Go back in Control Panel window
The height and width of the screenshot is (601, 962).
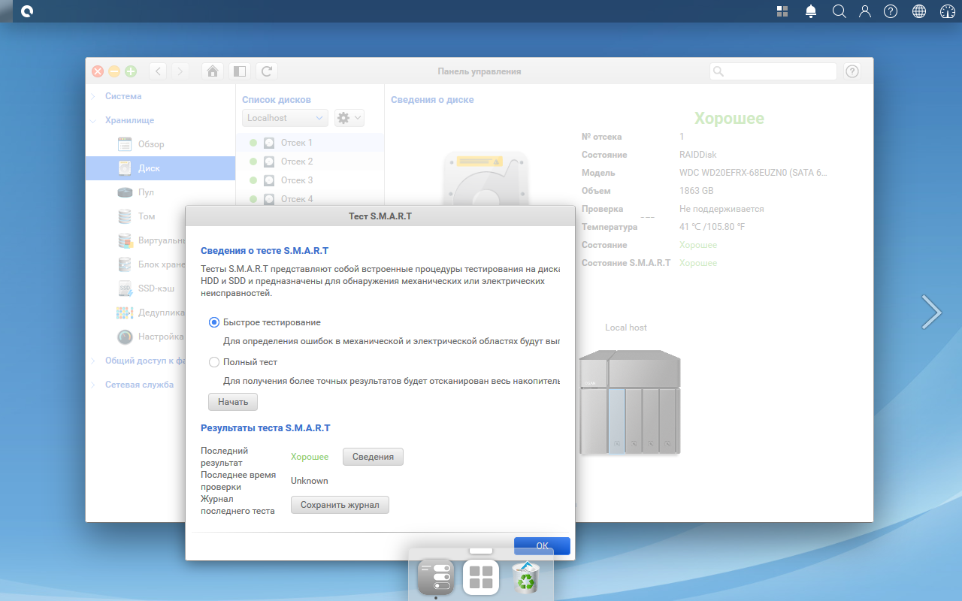point(159,71)
